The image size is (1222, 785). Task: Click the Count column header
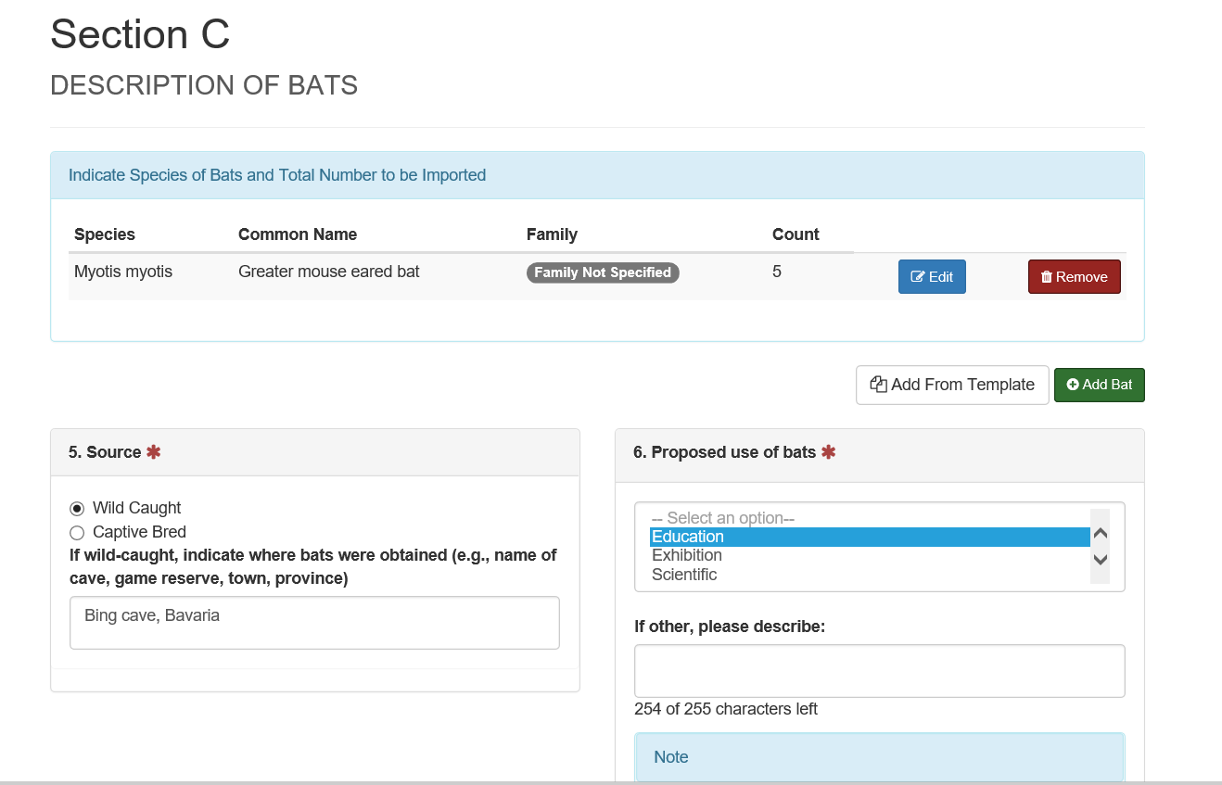[796, 234]
